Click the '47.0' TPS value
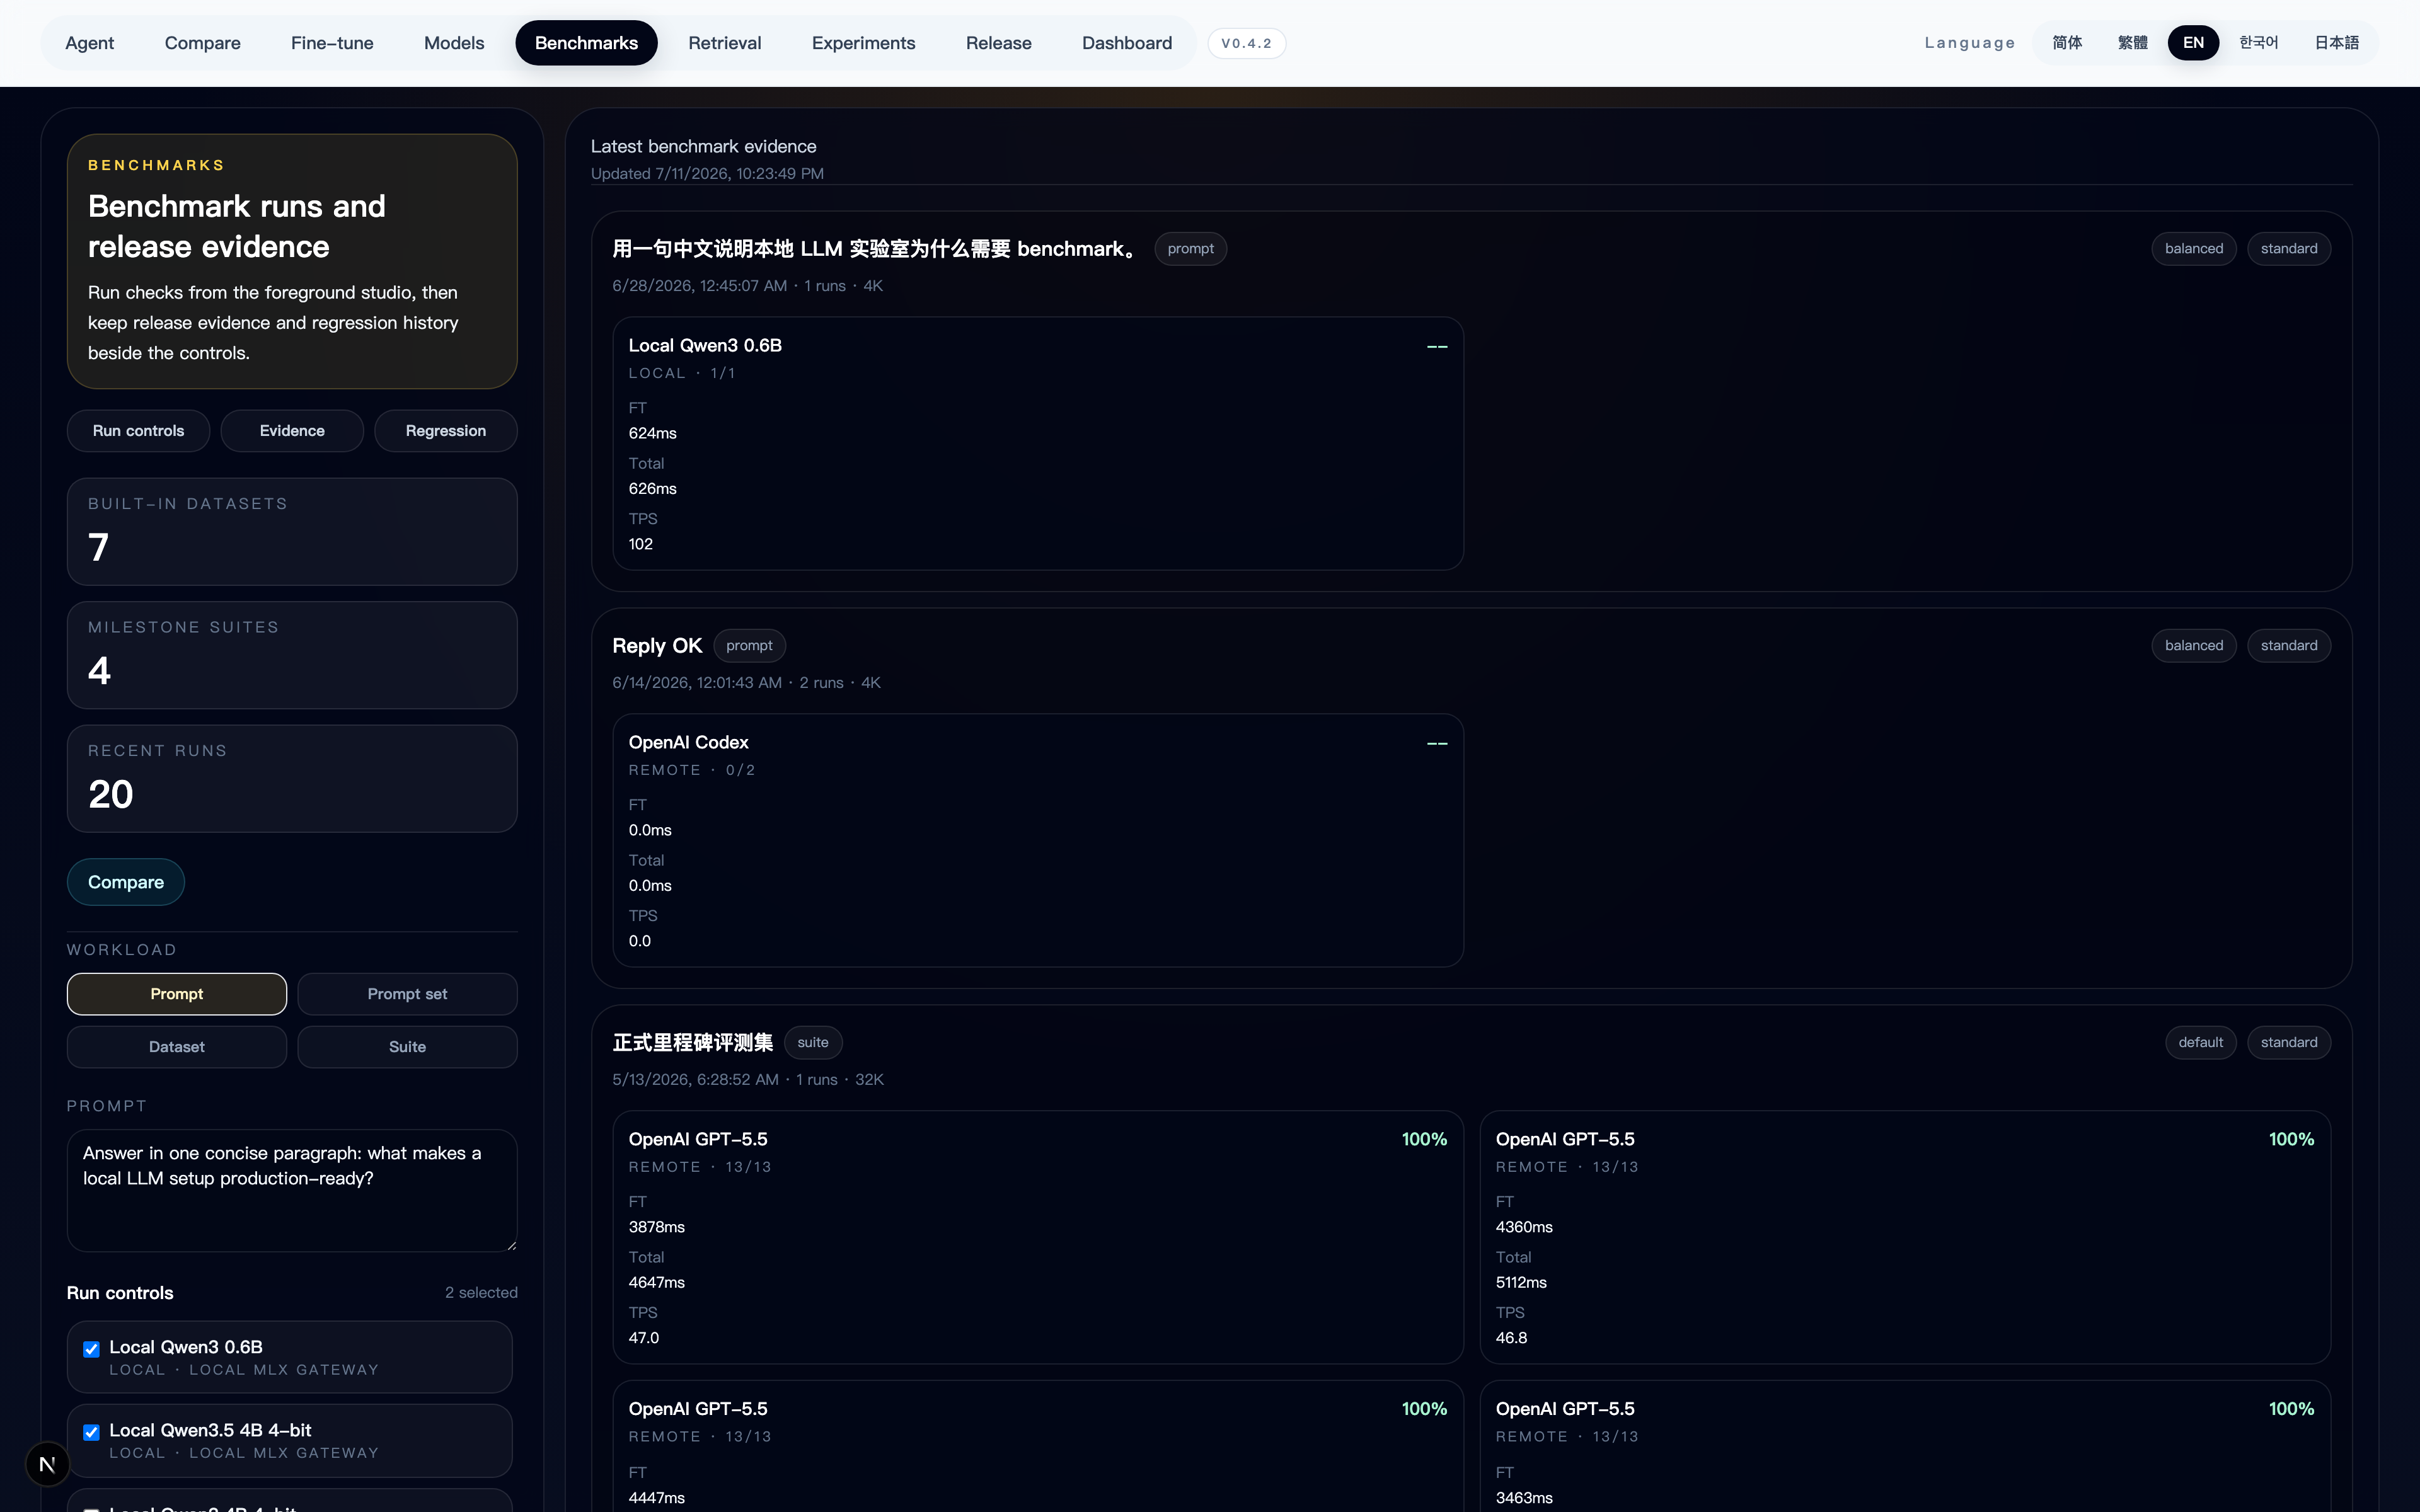This screenshot has height=1512, width=2420. pyautogui.click(x=644, y=1338)
